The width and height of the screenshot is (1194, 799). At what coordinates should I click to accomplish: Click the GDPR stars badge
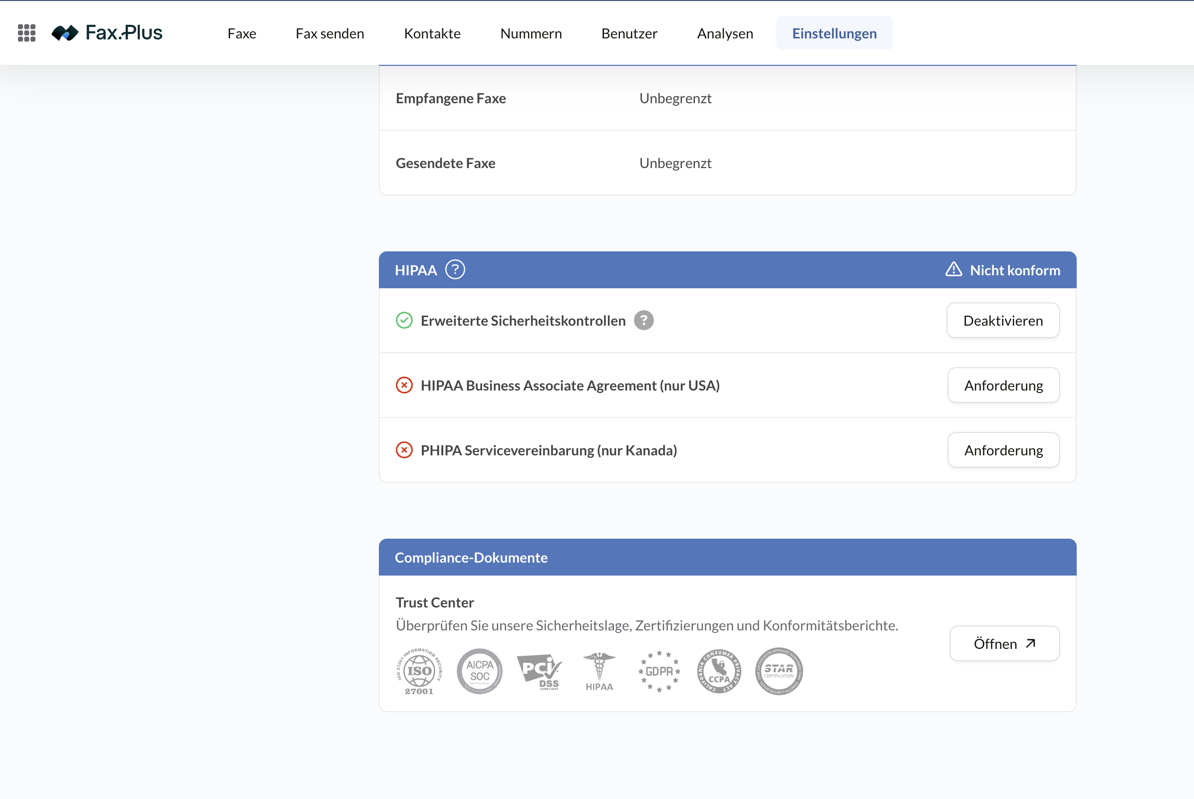(x=659, y=671)
